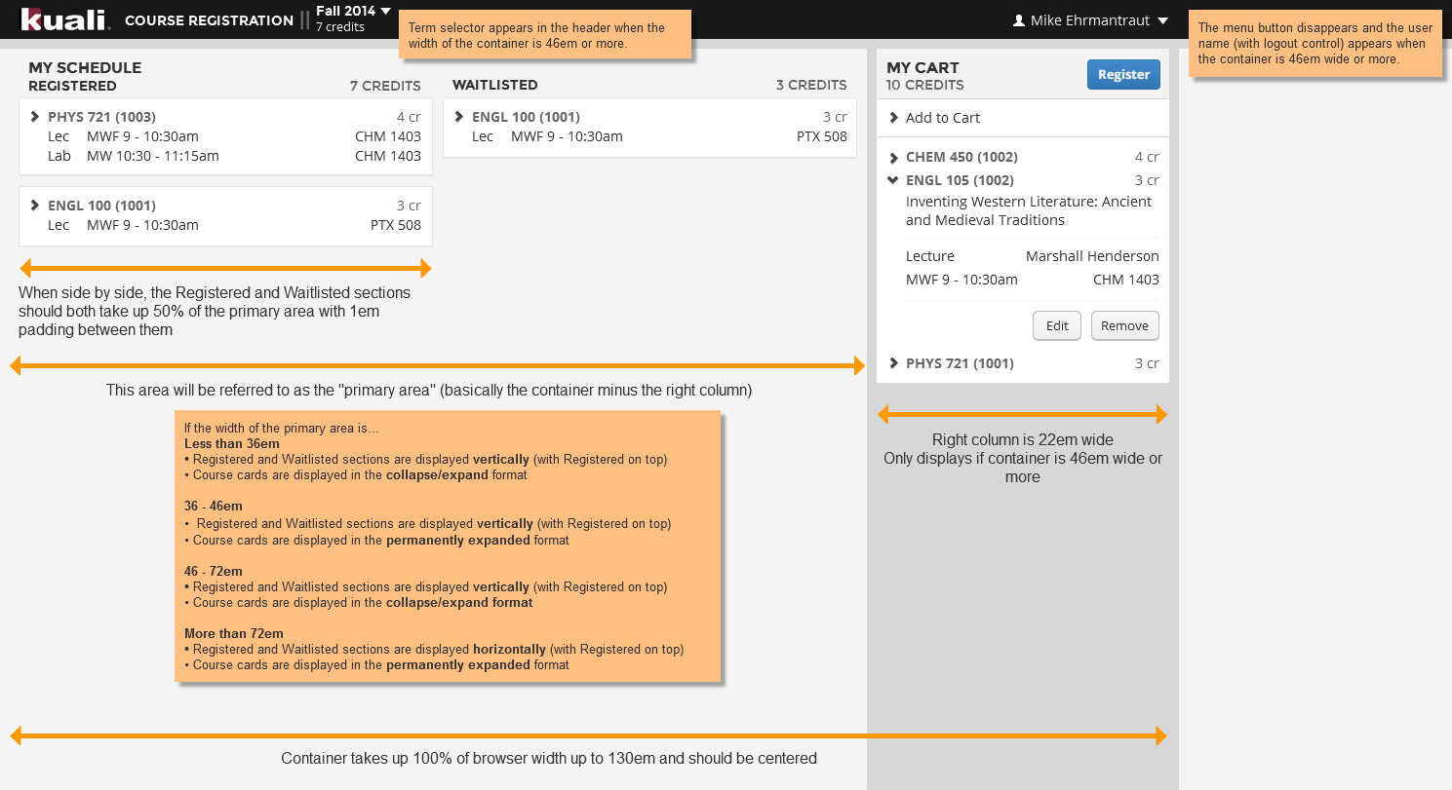Click 'PTX 508' location in Waitlisted card
1452x790 pixels.
(822, 136)
